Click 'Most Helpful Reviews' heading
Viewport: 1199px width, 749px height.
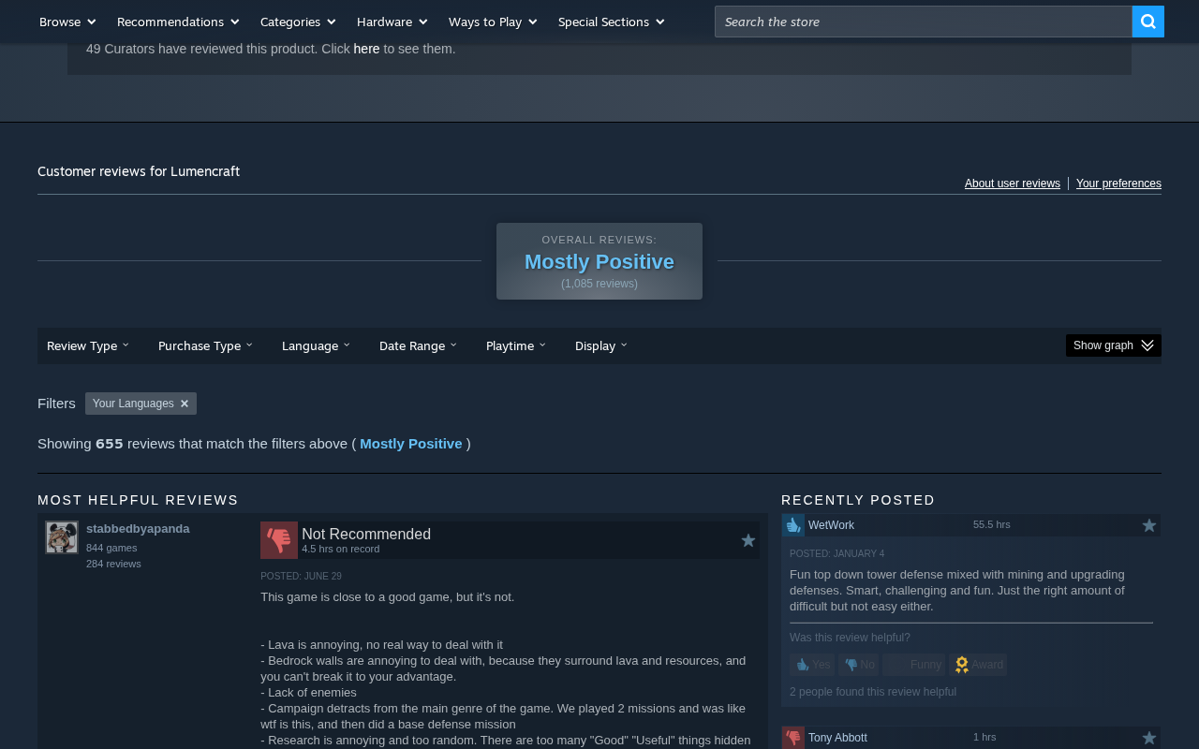[138, 500]
